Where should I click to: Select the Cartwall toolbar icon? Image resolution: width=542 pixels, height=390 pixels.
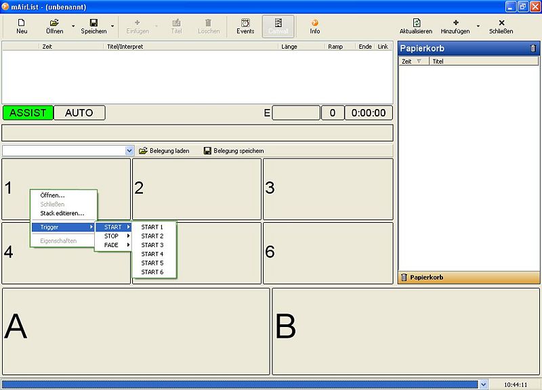[280, 26]
